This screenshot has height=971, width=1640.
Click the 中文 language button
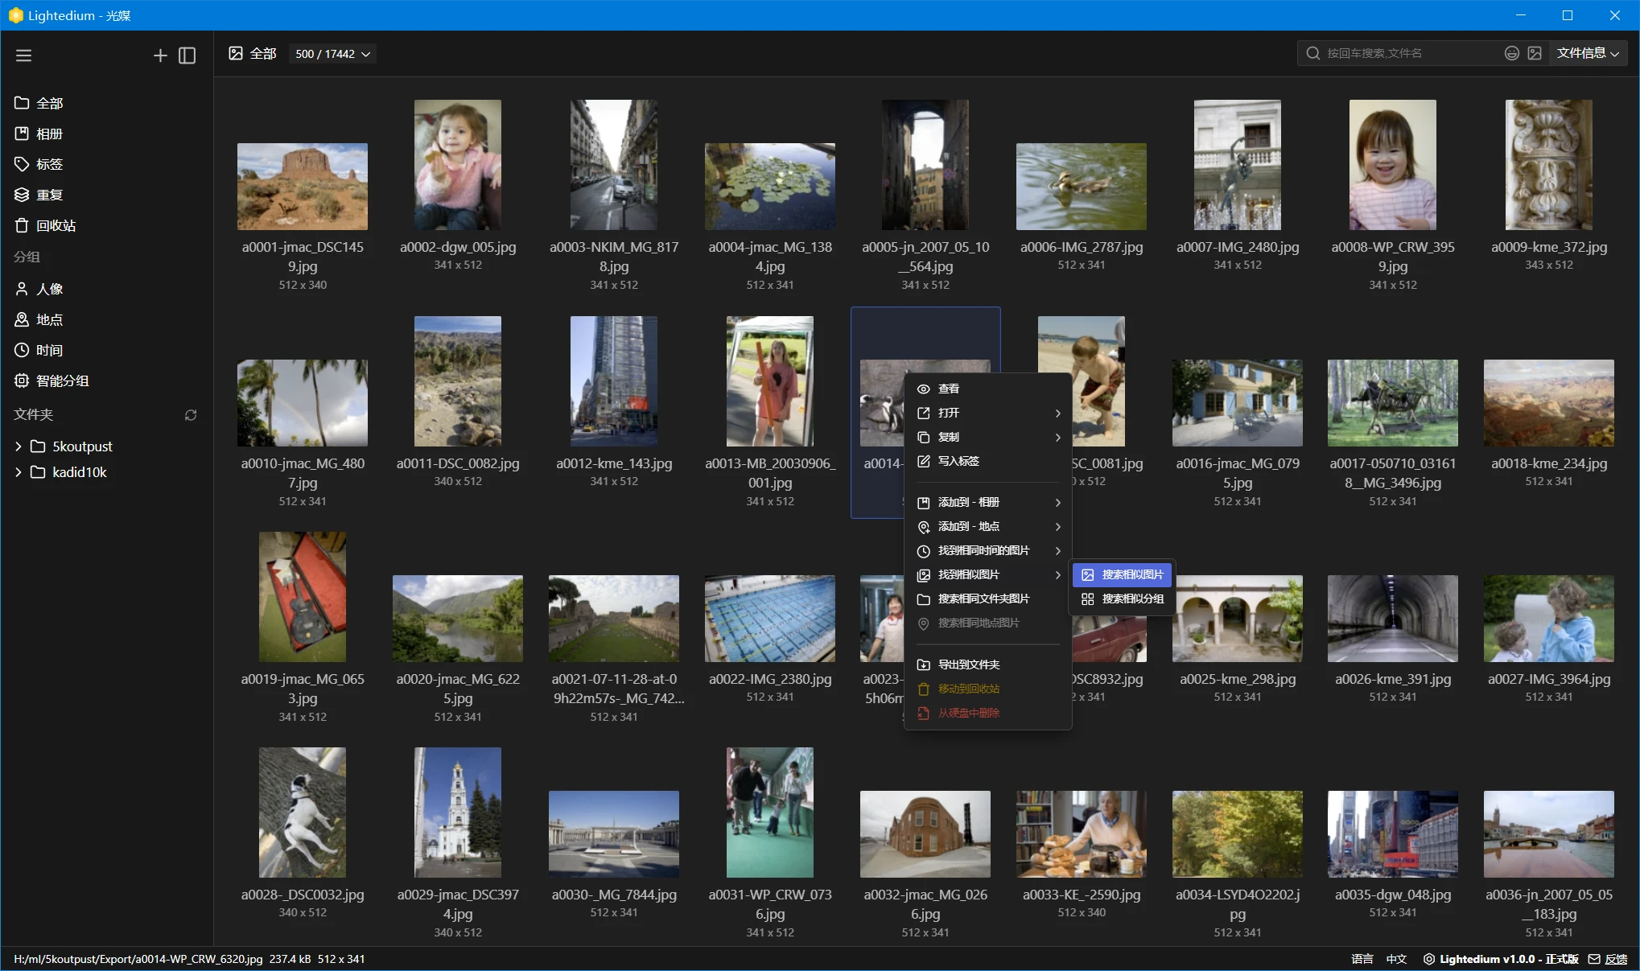coord(1396,959)
